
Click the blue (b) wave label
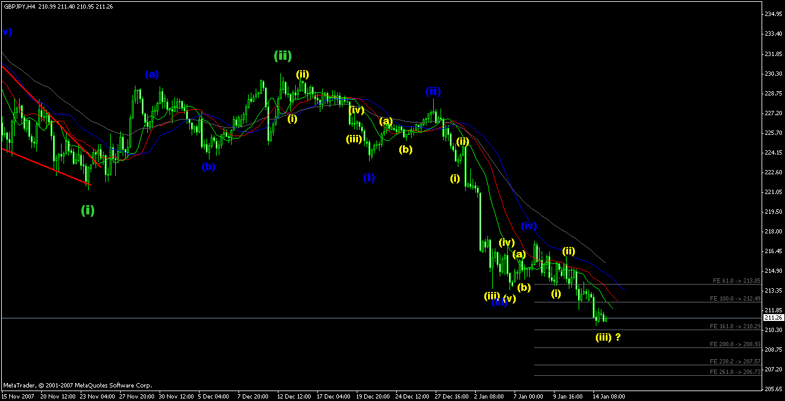pyautogui.click(x=208, y=166)
